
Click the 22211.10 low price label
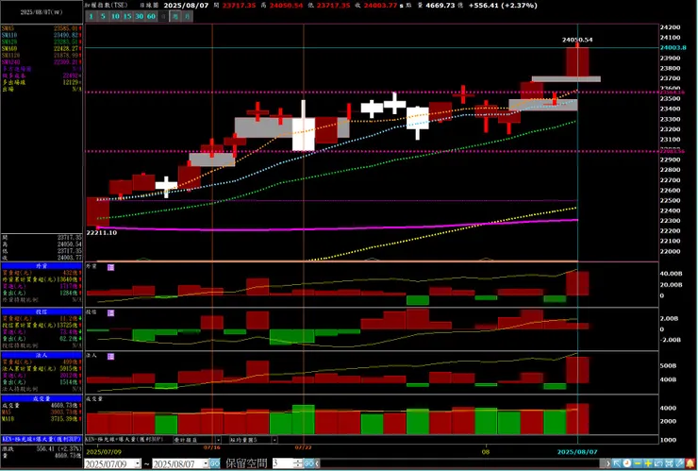[x=102, y=232]
